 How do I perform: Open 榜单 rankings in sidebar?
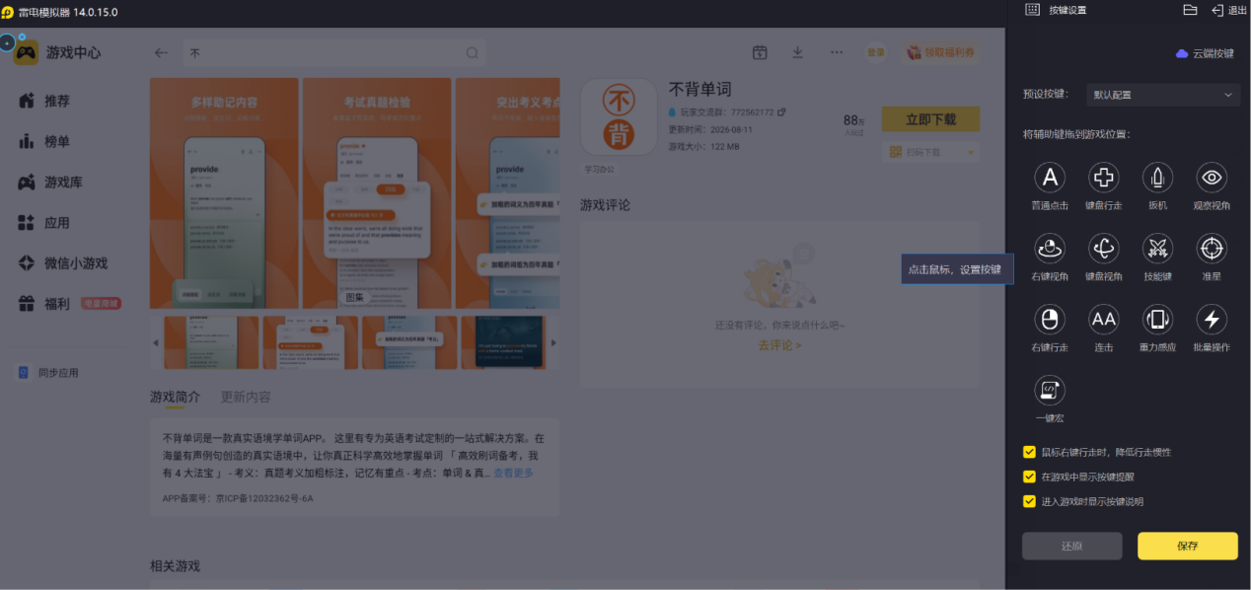[x=44, y=141]
